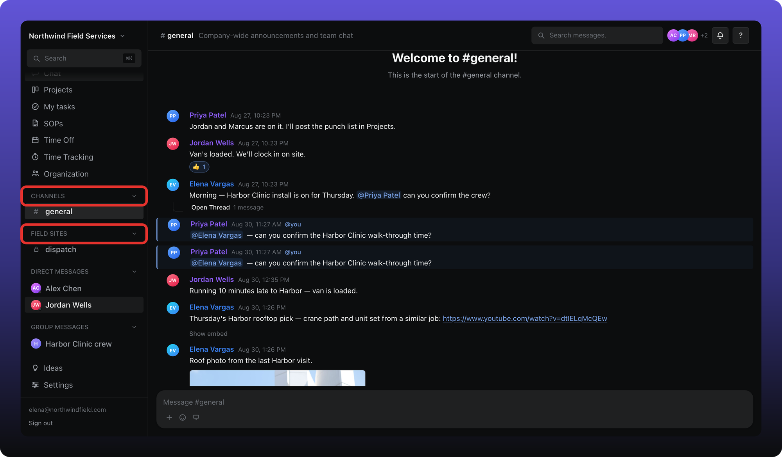Click the AC member avatar in header
Image resolution: width=782 pixels, height=457 pixels.
click(673, 36)
